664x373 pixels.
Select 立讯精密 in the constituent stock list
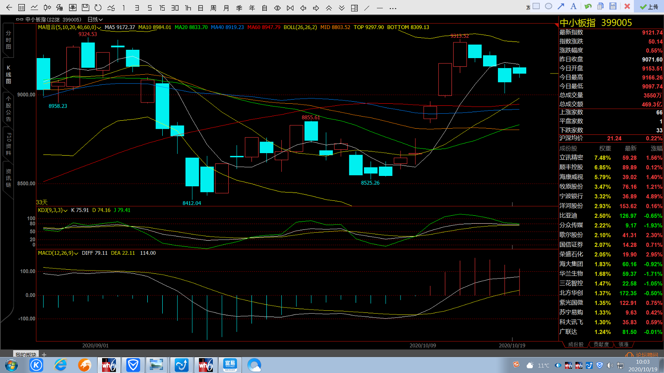click(571, 158)
